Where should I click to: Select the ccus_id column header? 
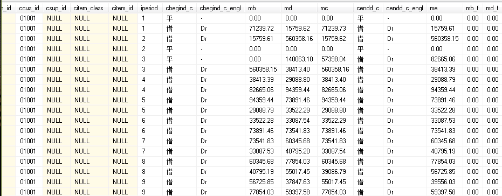[x=30, y=8]
